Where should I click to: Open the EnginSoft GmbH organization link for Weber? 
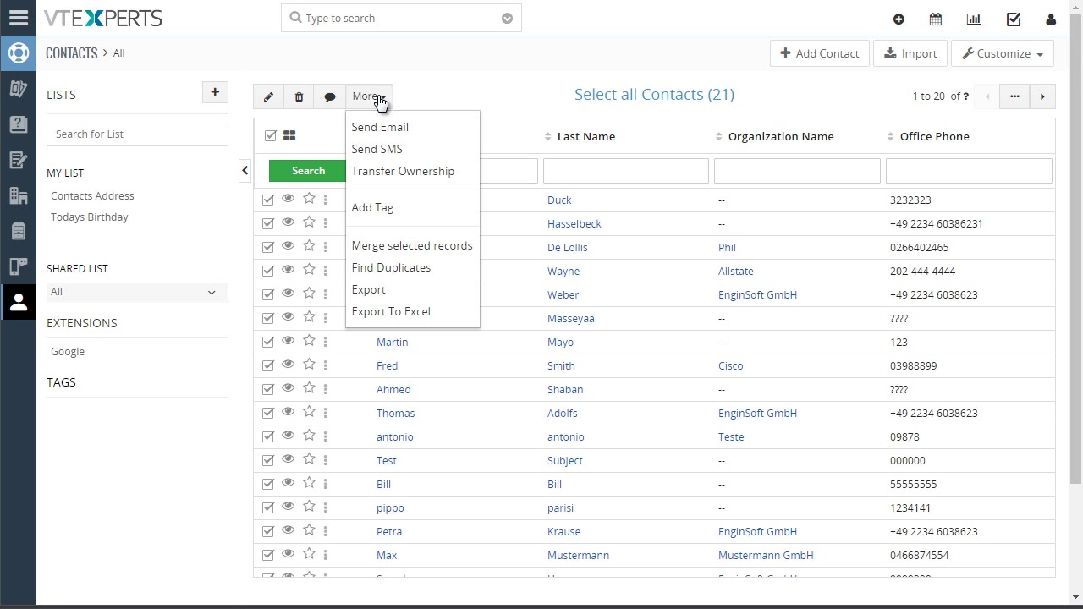(757, 294)
